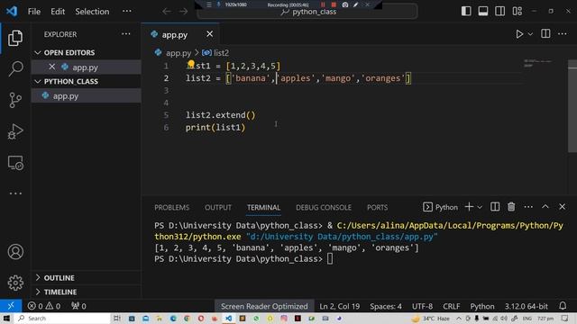Viewport: 577px width, 324px height.
Task: Open editor More Actions ellipsis
Action: click(562, 34)
